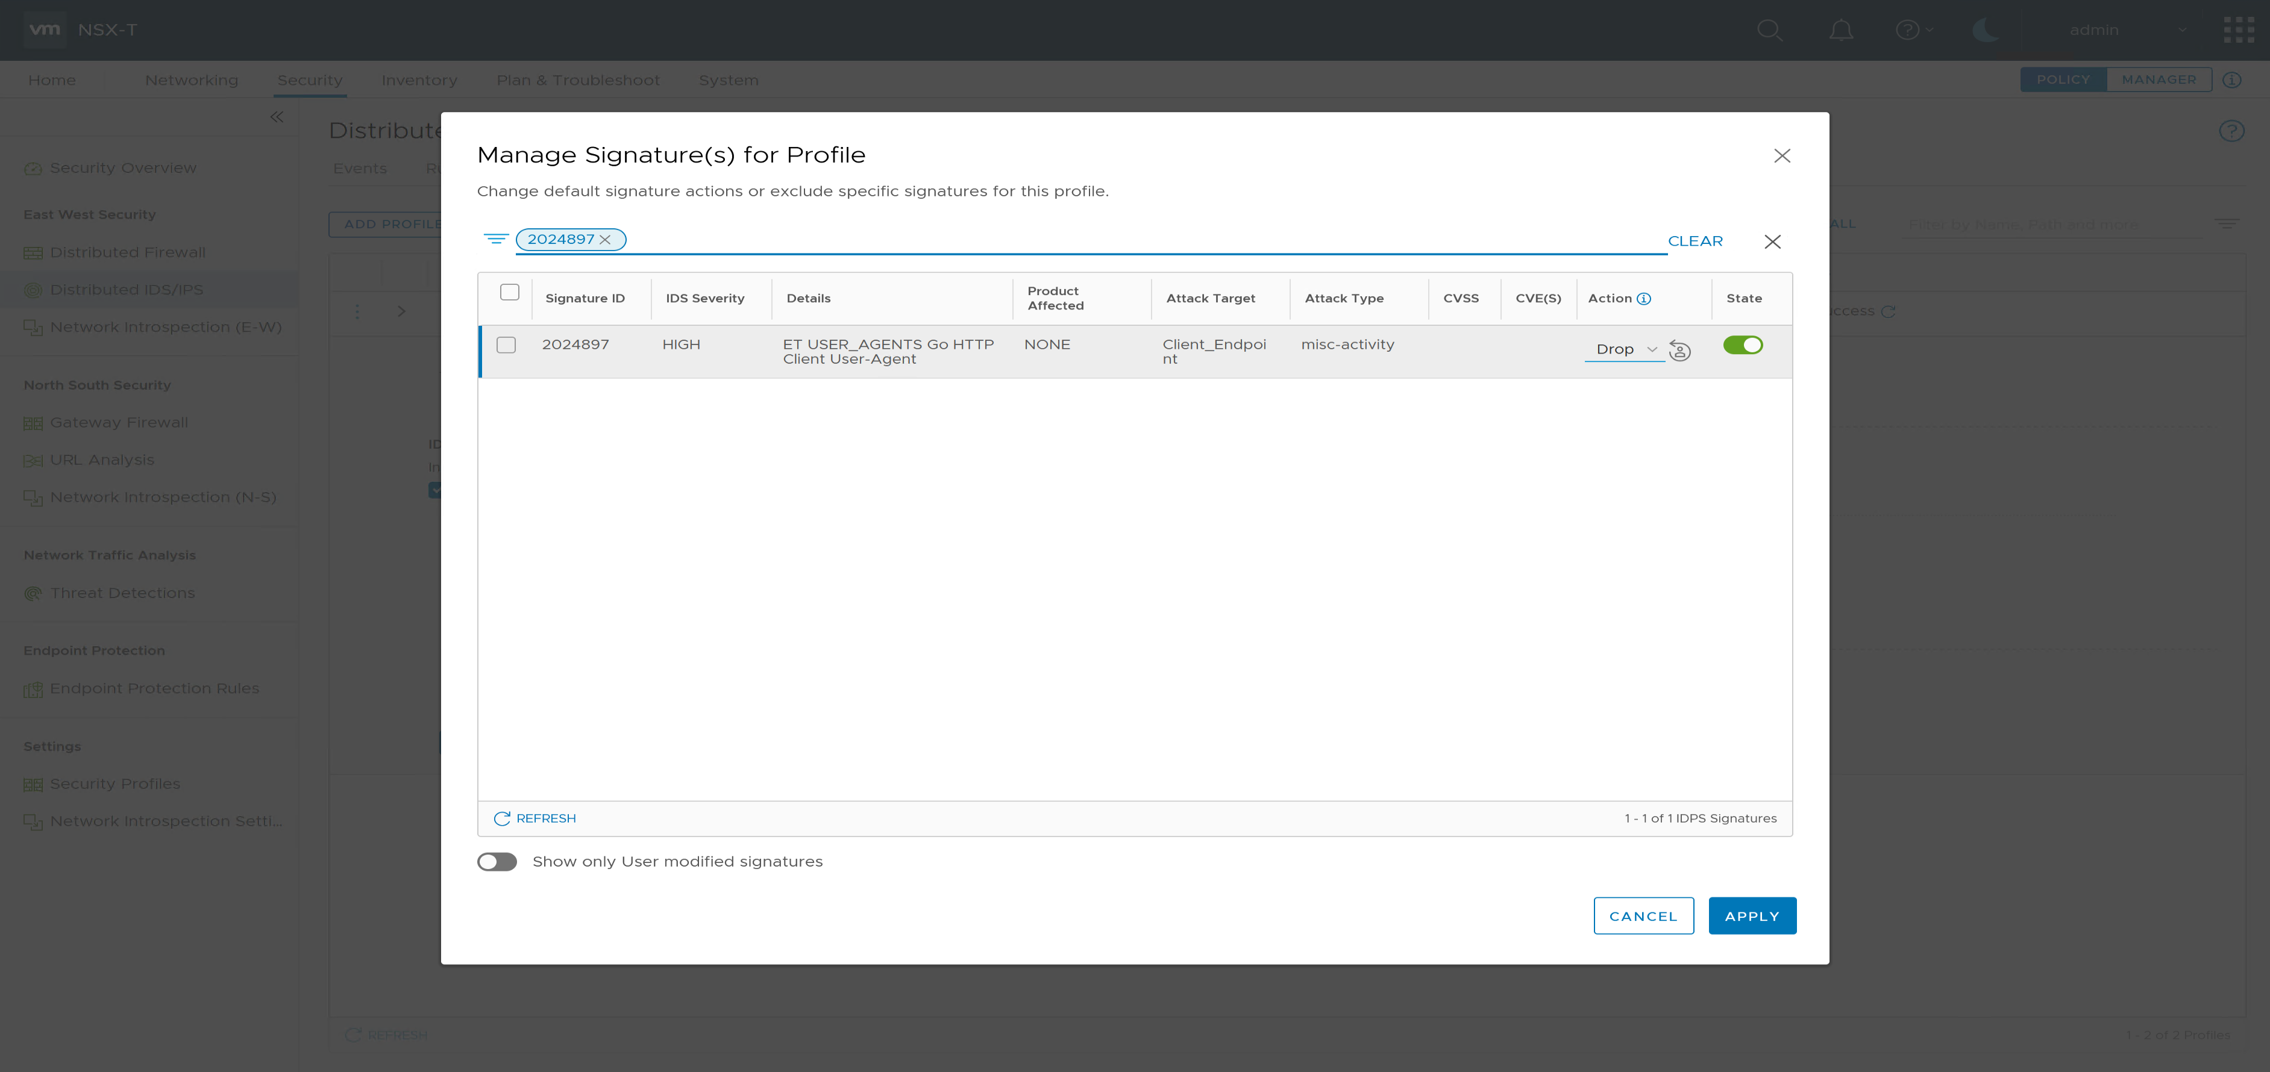Viewport: 2270px width, 1072px height.
Task: Open page help icon under top bar
Action: 2231,131
